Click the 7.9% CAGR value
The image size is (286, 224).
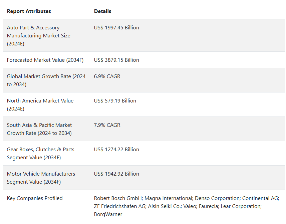pyautogui.click(x=107, y=125)
